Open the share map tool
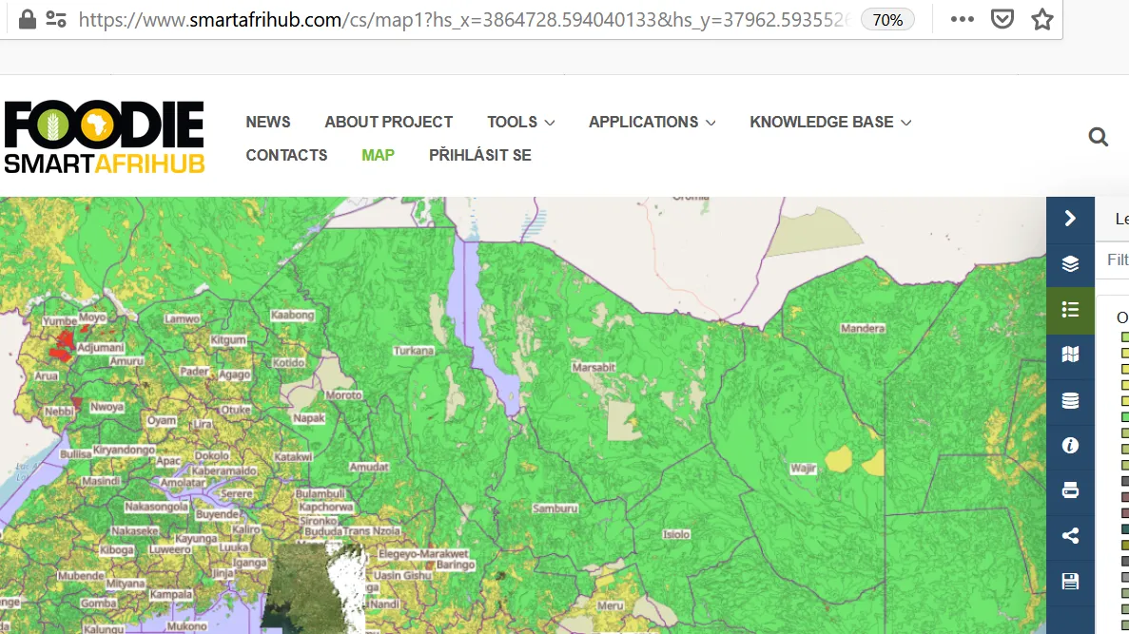Viewport: 1129px width, 634px height. pyautogui.click(x=1070, y=536)
